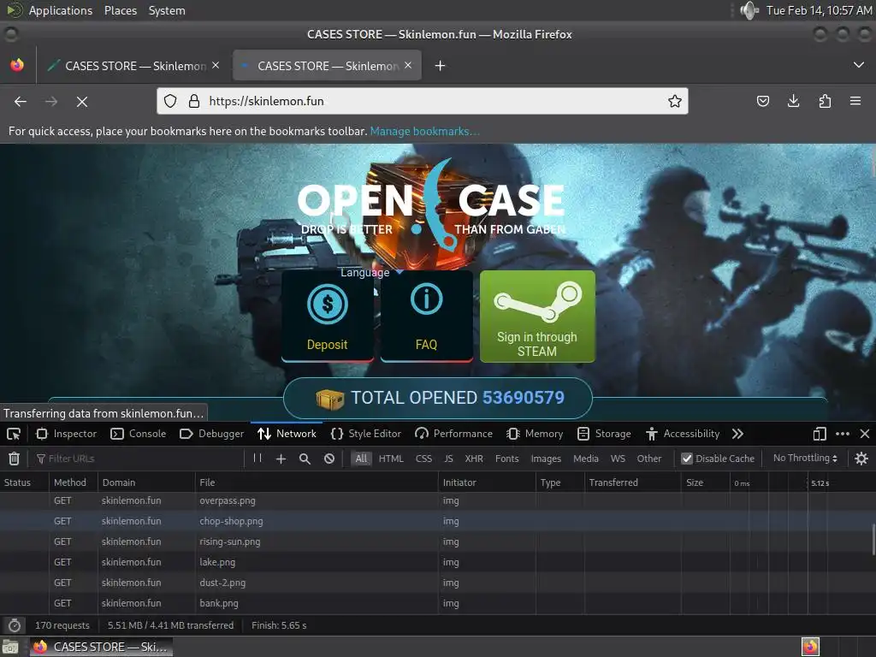List all tabs dropdown arrow
Viewport: 876px width, 657px height.
point(859,65)
